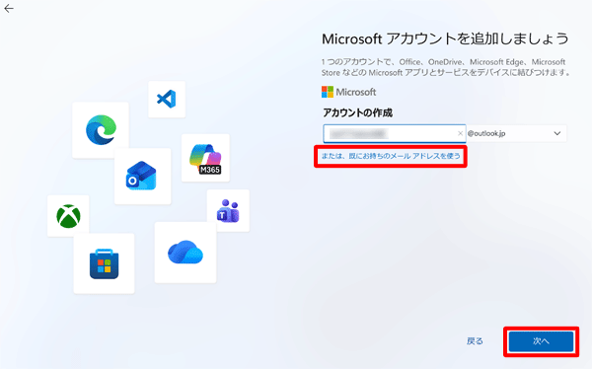Click the new email address input field
592x369 pixels.
click(x=394, y=133)
